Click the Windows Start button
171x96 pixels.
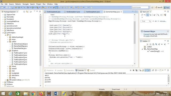[3, 94]
